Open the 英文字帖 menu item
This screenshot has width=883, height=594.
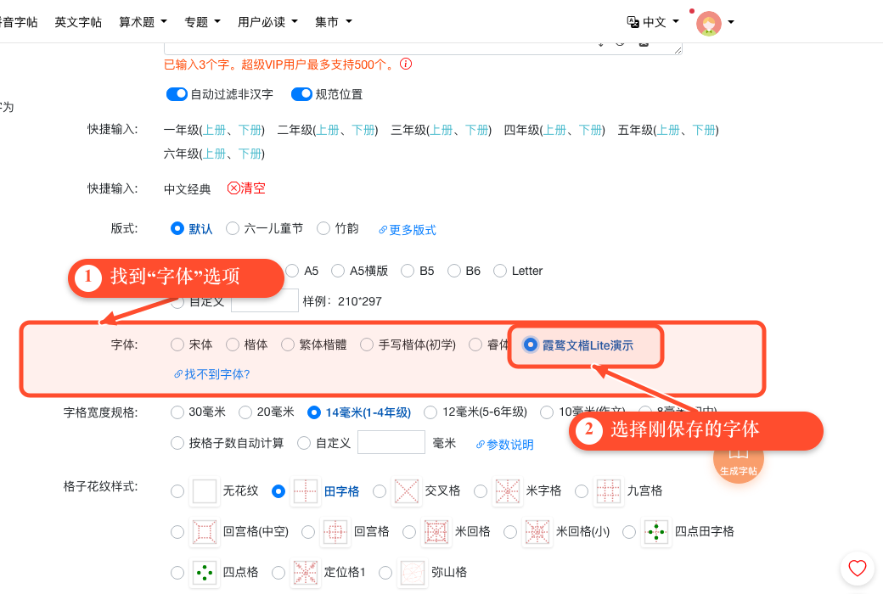coord(78,22)
